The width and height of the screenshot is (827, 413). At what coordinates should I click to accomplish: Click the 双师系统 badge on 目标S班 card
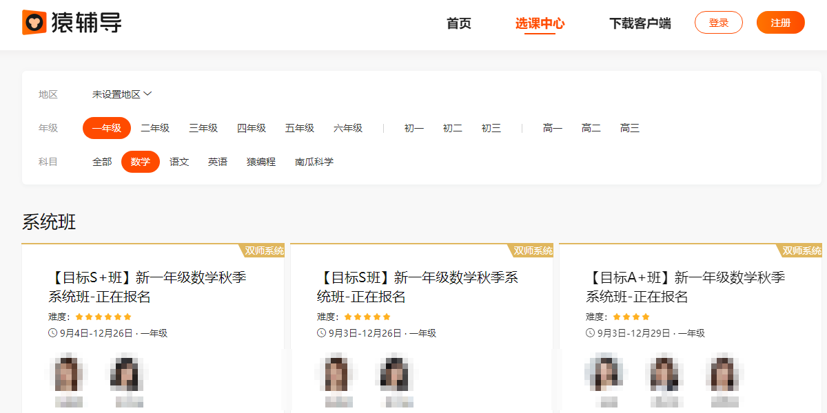pyautogui.click(x=532, y=251)
